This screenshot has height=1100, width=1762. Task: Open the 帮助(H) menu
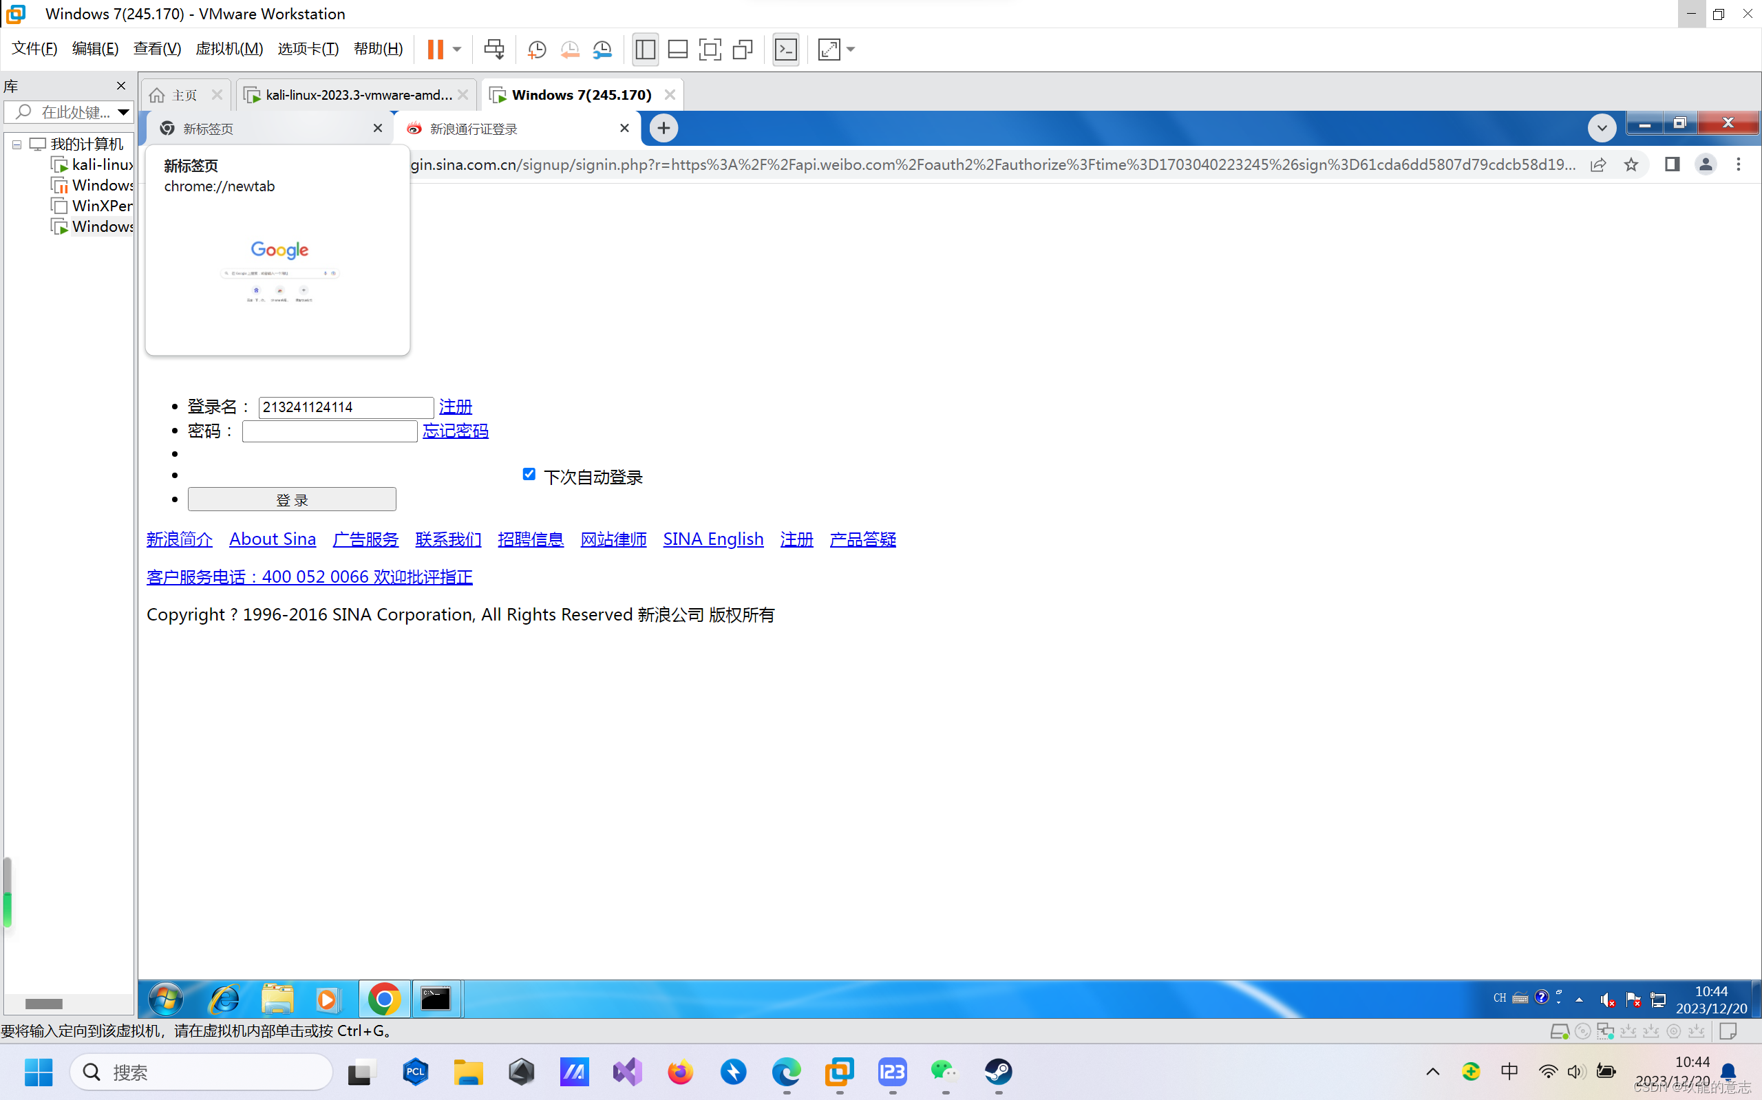[378, 49]
